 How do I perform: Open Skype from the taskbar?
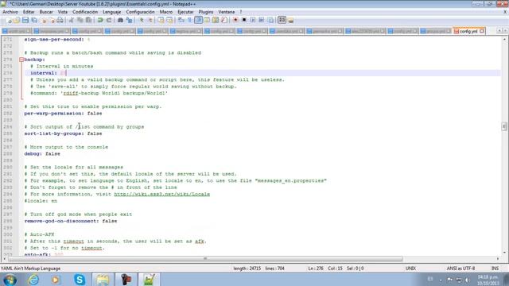80,280
